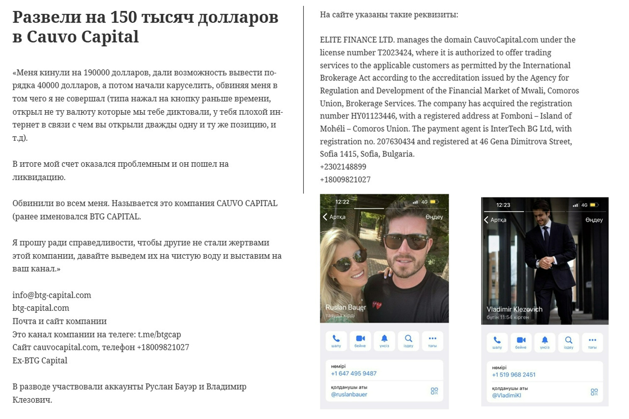629x419 pixels.
Task: Open QR code beside @VladimiKl
Action: pos(594,392)
